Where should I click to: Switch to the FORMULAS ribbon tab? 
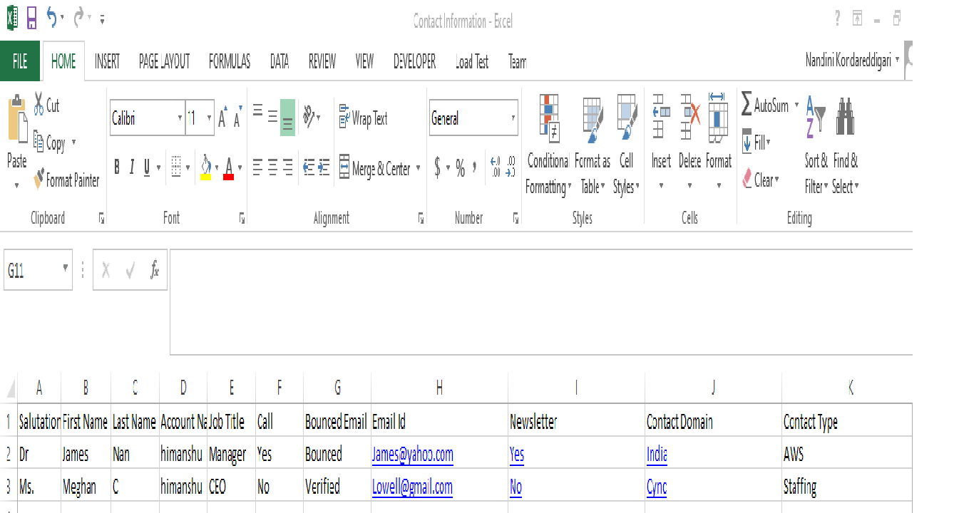pyautogui.click(x=229, y=62)
